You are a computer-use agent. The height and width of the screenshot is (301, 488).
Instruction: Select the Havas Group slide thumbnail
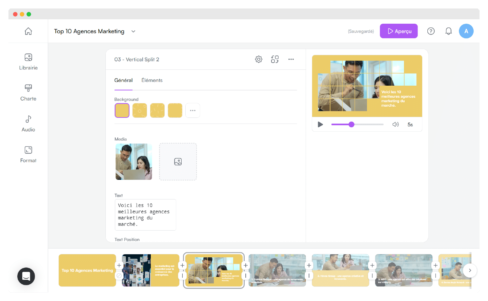(341, 270)
